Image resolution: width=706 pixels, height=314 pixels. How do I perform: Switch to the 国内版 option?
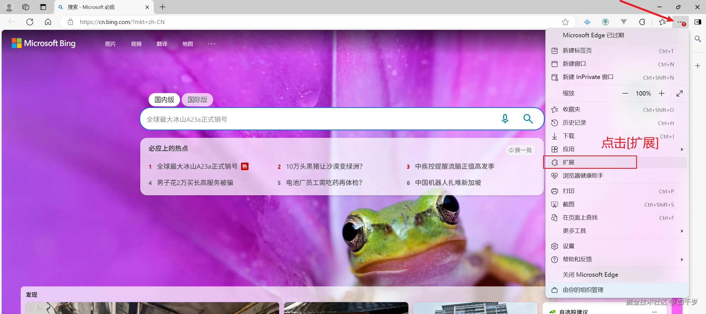(164, 99)
